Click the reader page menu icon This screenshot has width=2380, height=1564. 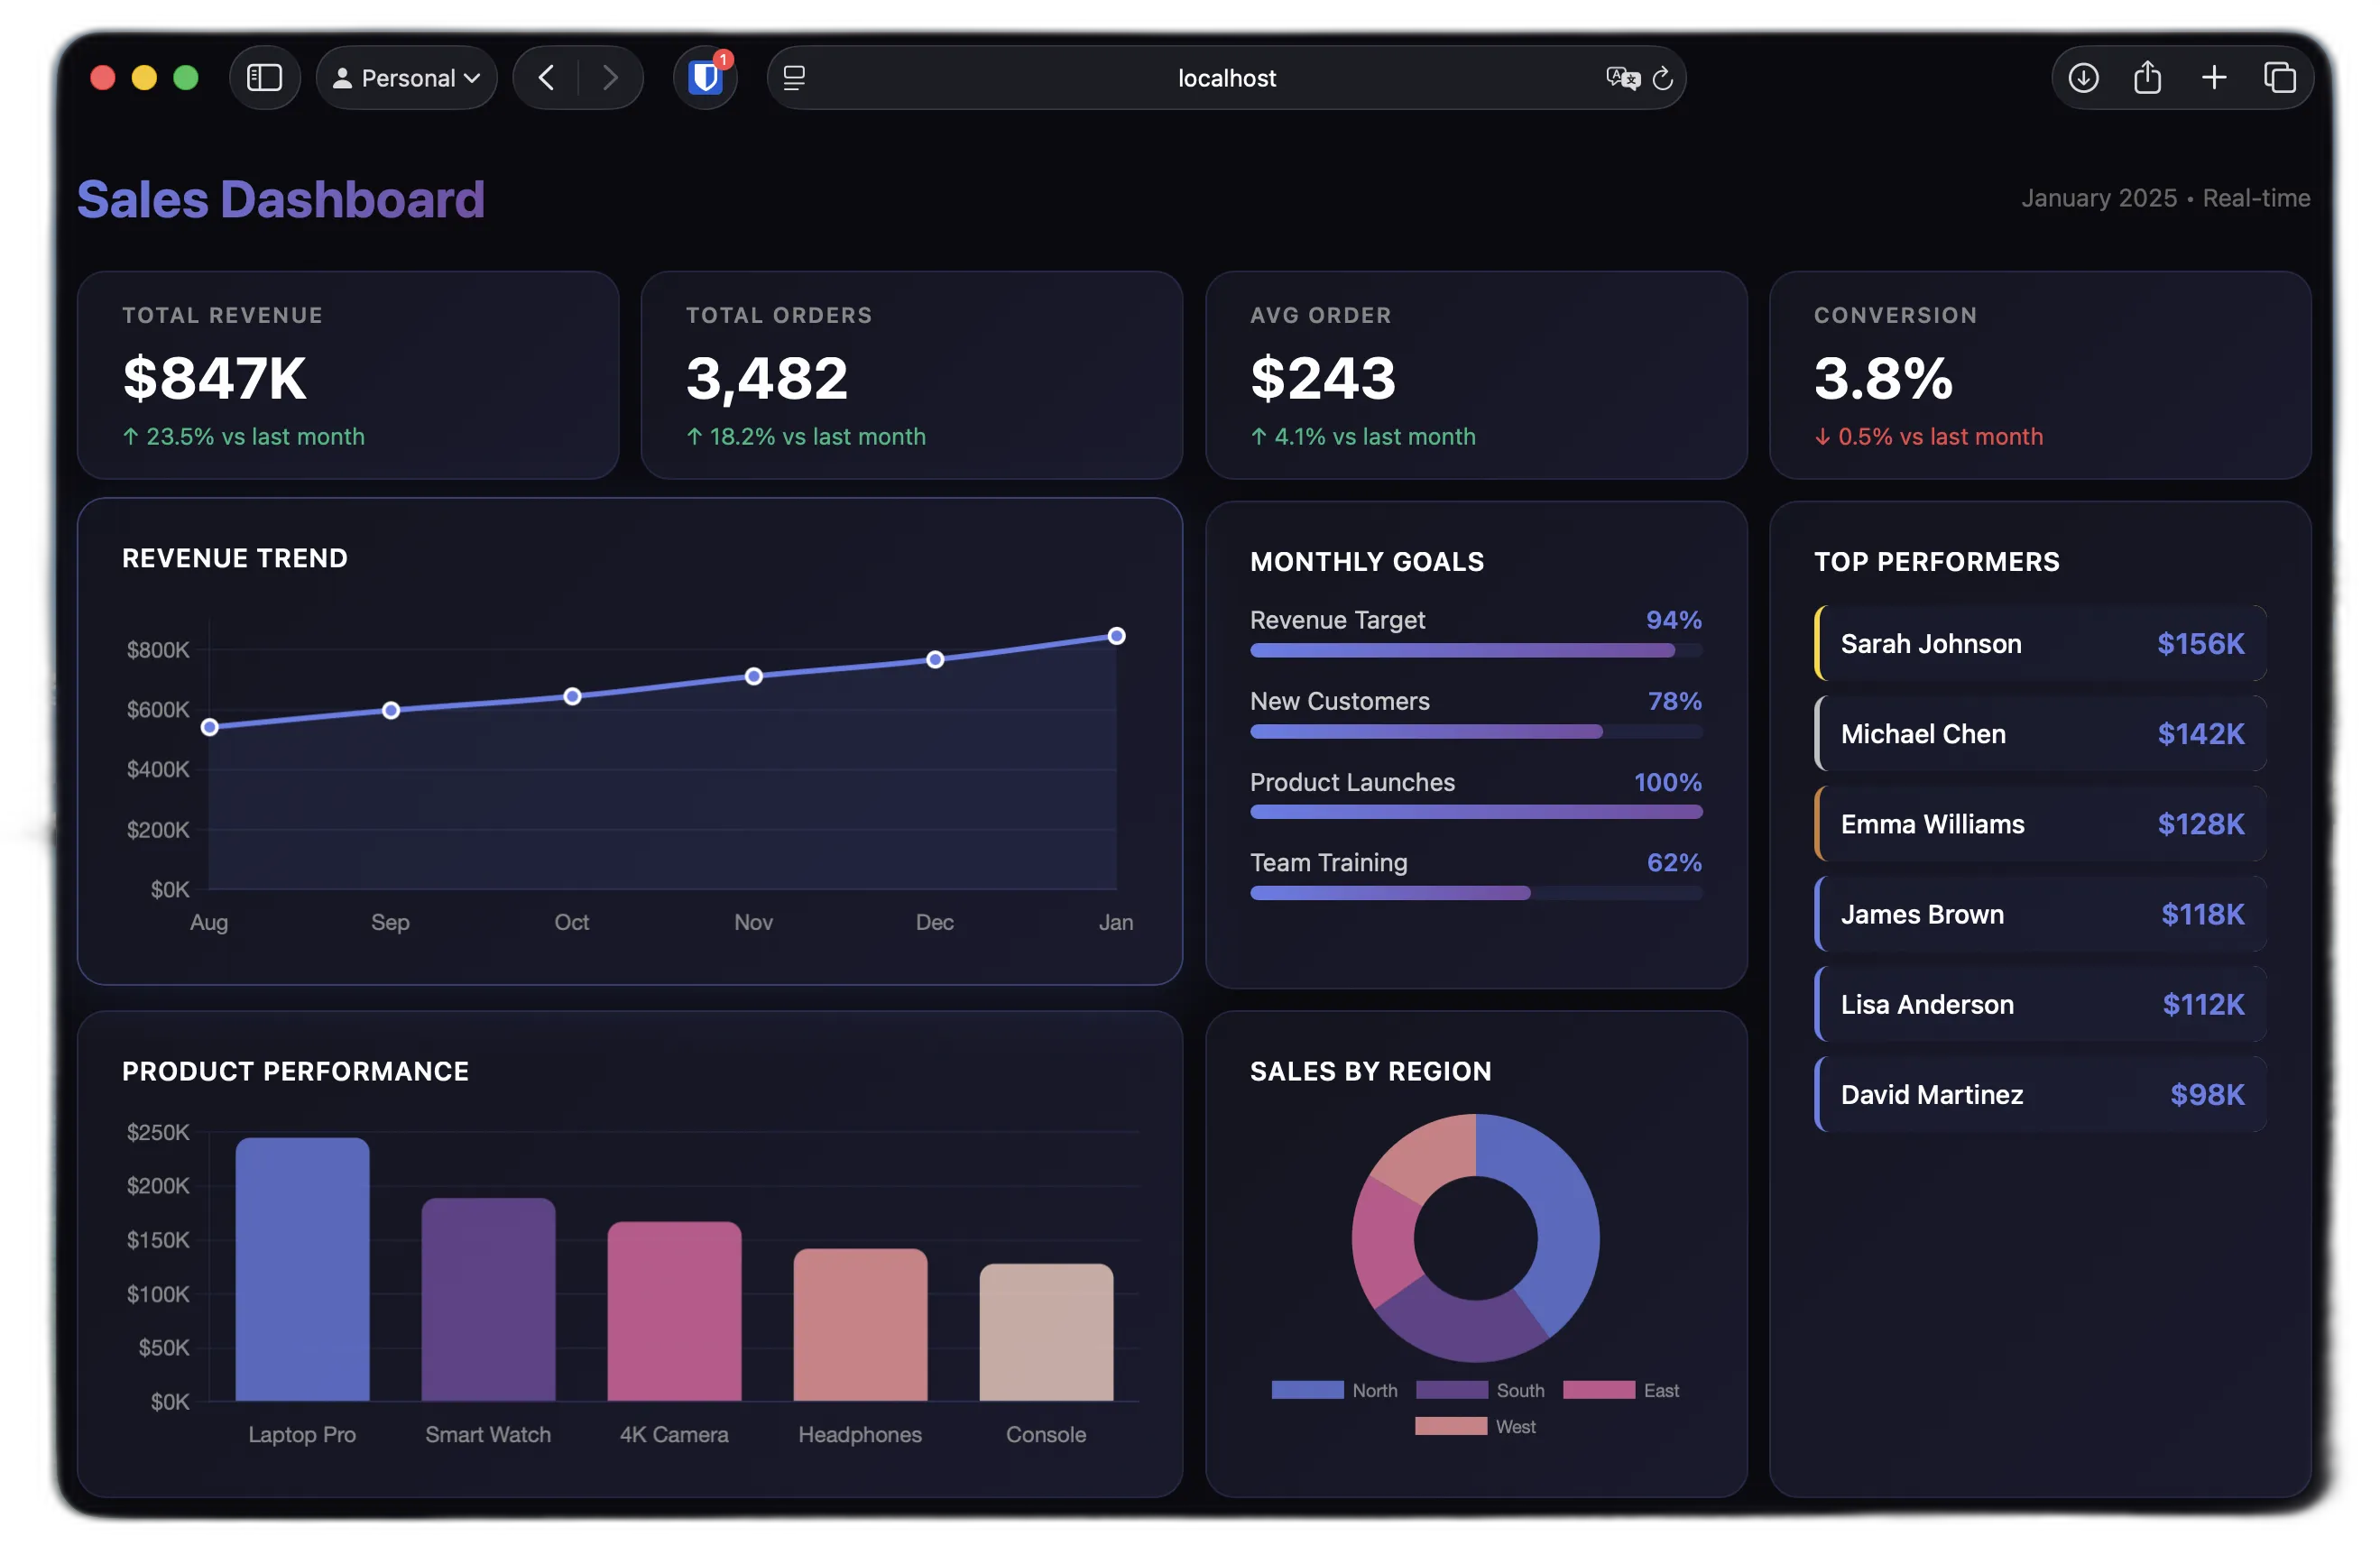pos(794,78)
